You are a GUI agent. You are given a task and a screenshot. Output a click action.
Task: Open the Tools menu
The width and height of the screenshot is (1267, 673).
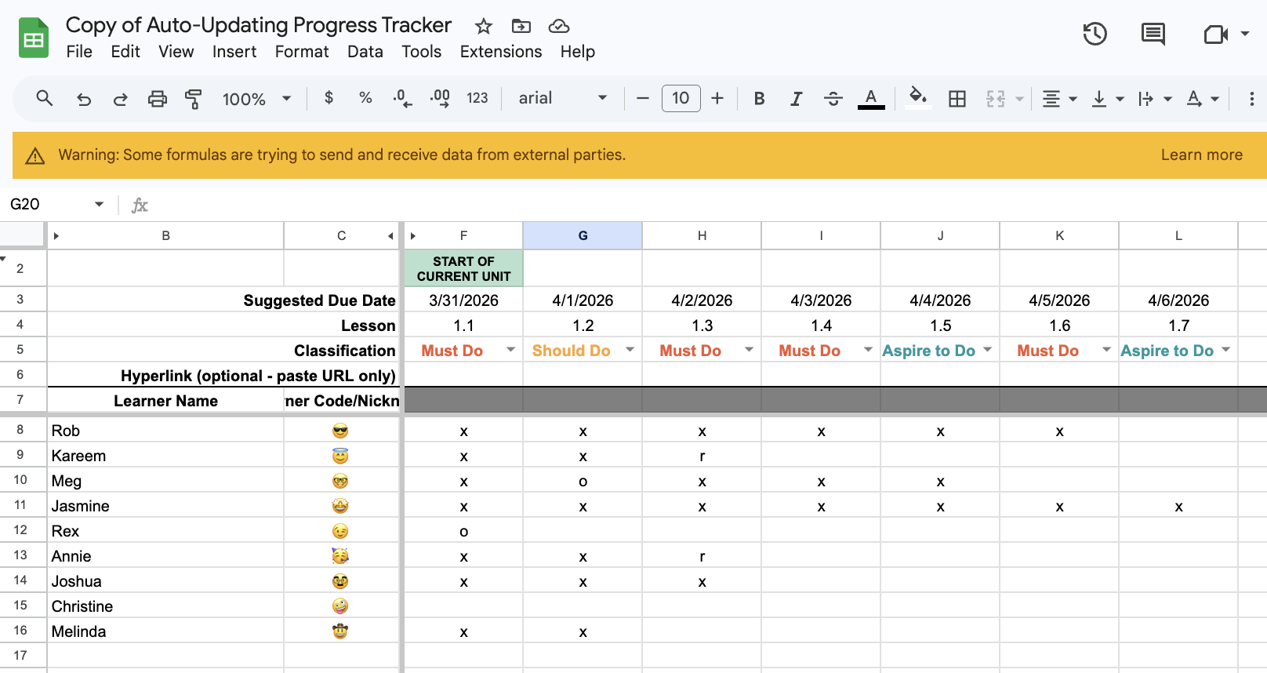[422, 52]
